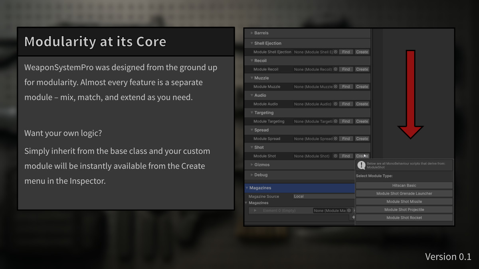This screenshot has width=479, height=269.
Task: Click Create for Module Recoil
Action: coord(362,69)
